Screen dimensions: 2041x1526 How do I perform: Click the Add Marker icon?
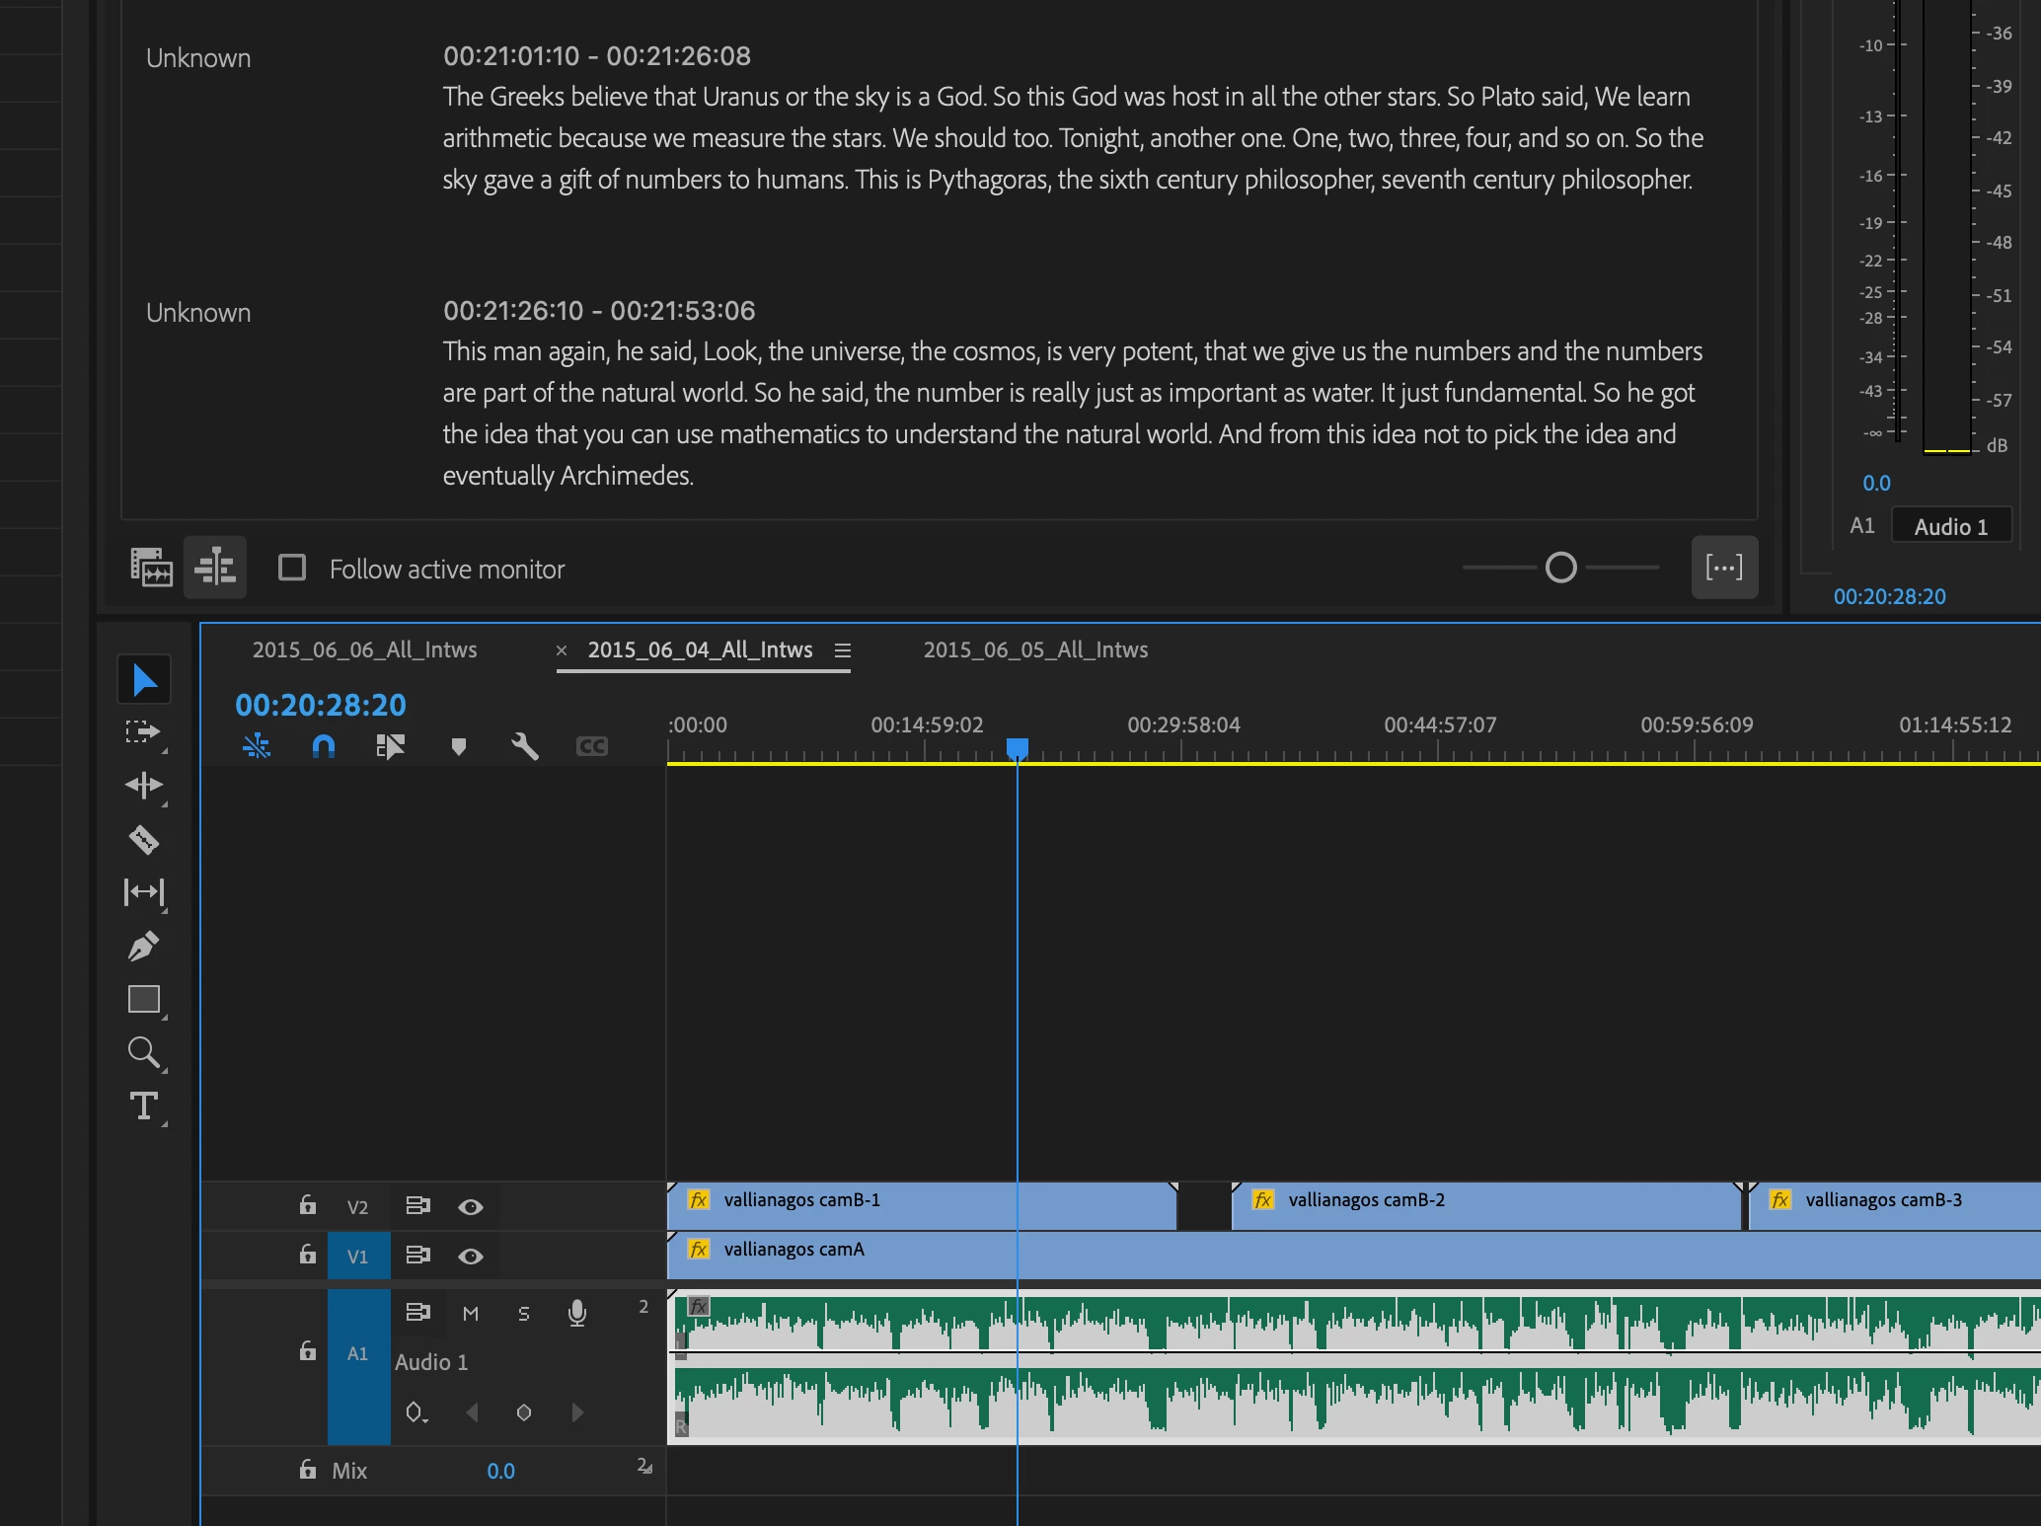(458, 746)
